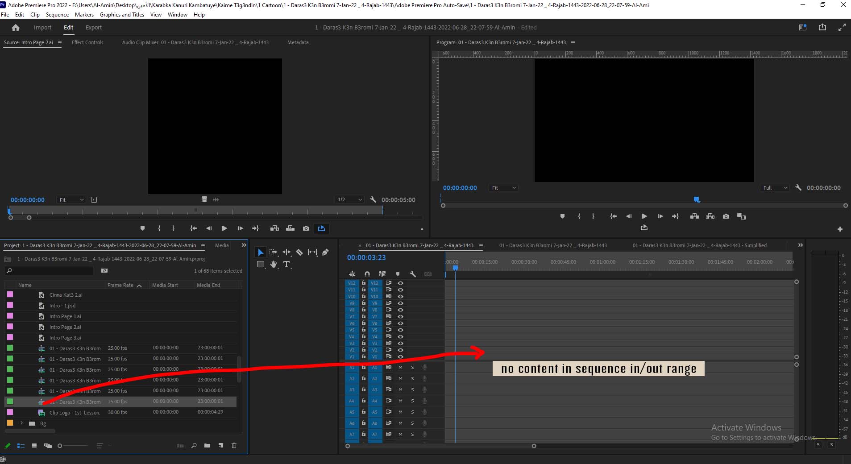Open Source monitor Fit zoom dropdown
Screen dimensions: 851x464
pos(71,200)
